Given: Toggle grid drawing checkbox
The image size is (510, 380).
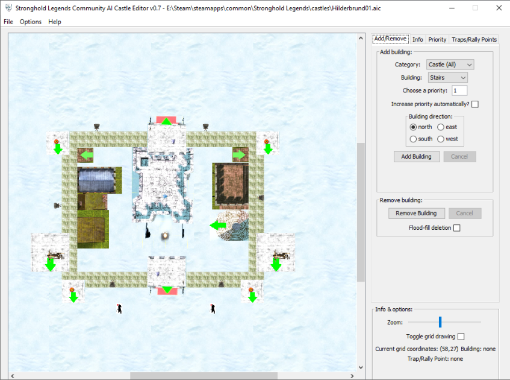Looking at the screenshot, I should 461,337.
